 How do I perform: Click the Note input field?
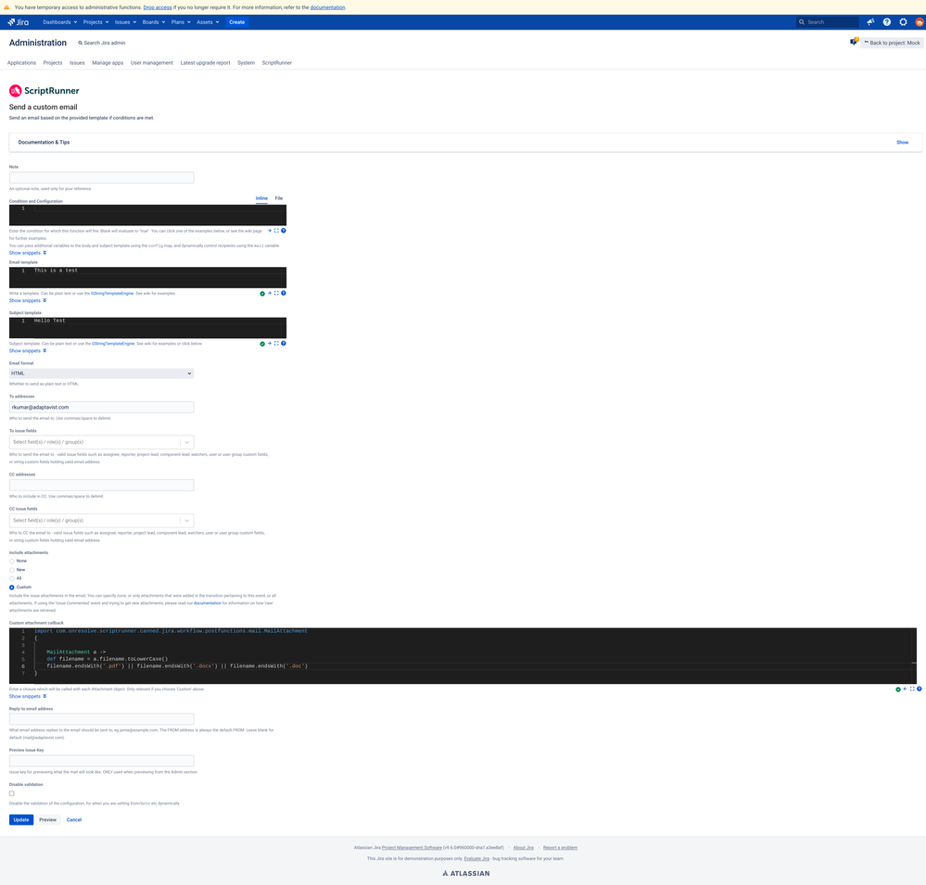pos(102,178)
